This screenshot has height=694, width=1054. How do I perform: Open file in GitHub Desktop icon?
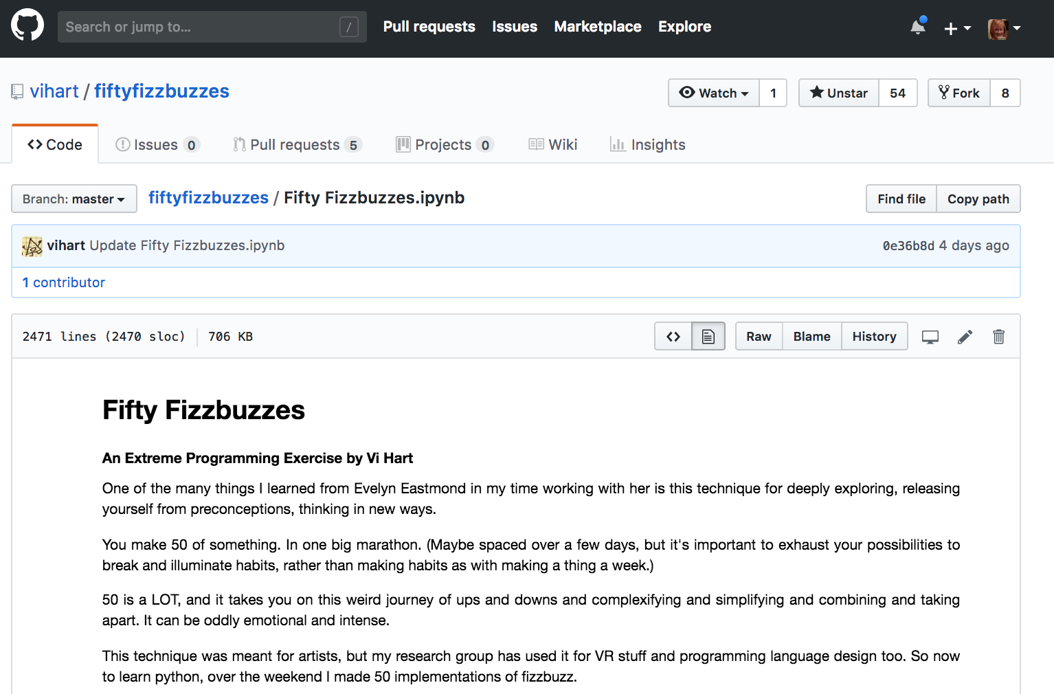[x=930, y=337]
